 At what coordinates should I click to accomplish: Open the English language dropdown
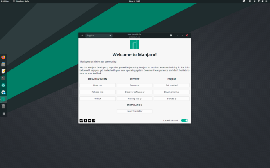pyautogui.click(x=99, y=36)
